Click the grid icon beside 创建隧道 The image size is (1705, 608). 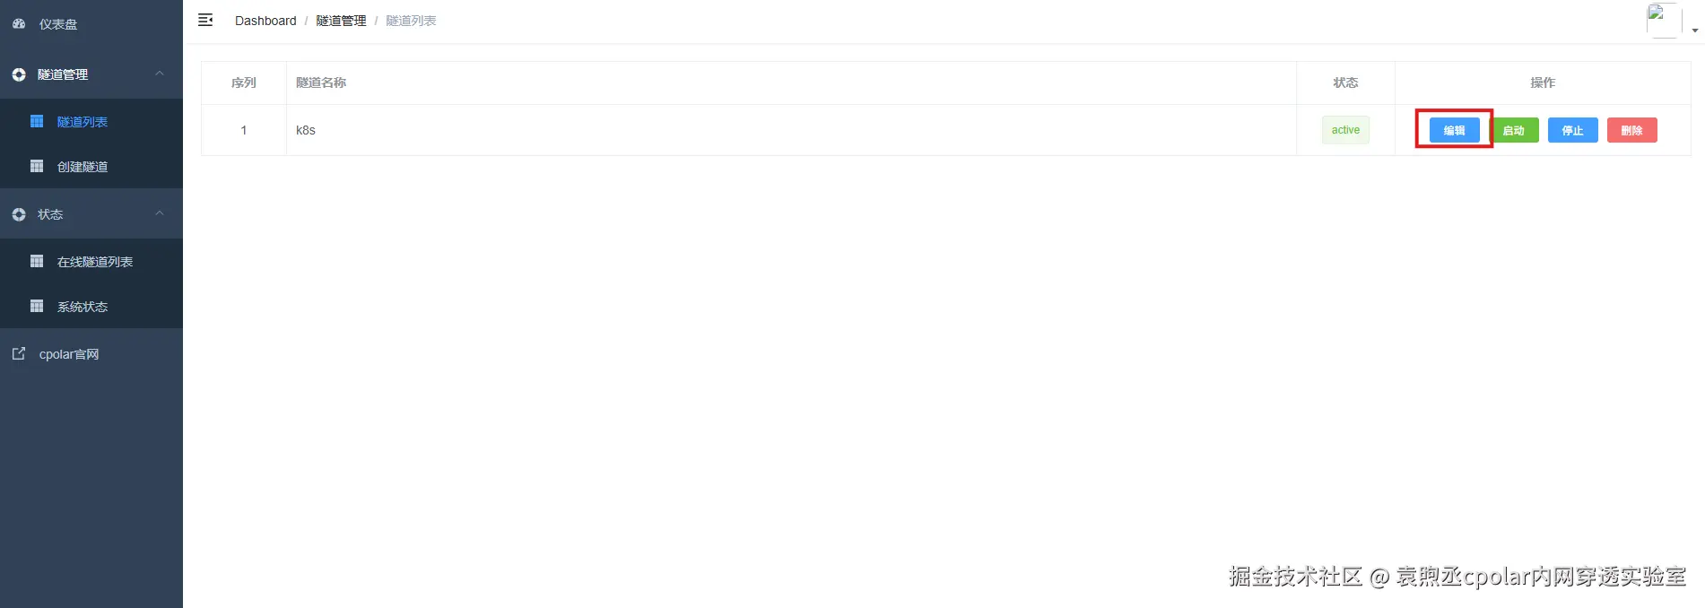[37, 166]
